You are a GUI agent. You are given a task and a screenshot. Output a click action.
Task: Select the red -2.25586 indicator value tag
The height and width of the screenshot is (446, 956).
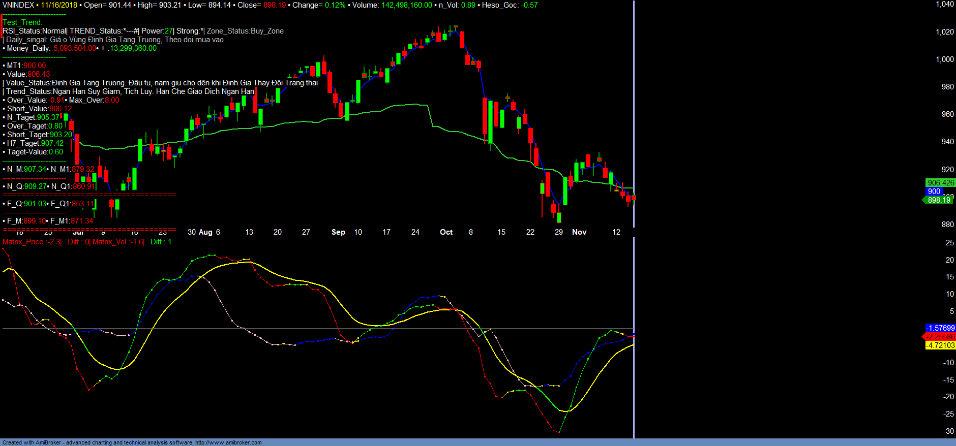(940, 337)
